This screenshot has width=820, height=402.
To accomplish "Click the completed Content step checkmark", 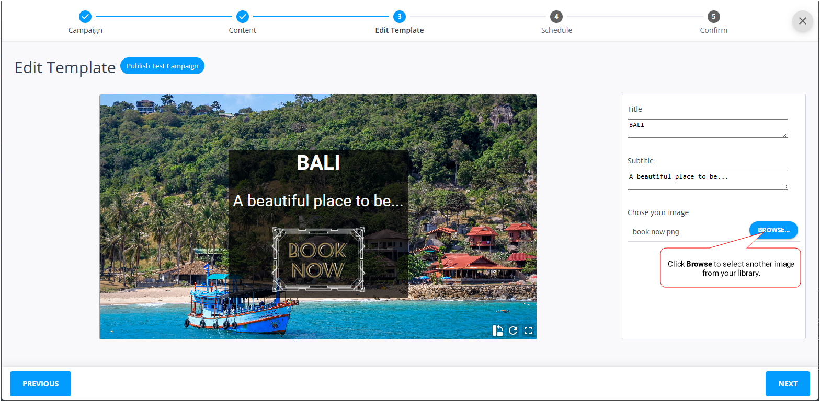I will pos(242,17).
